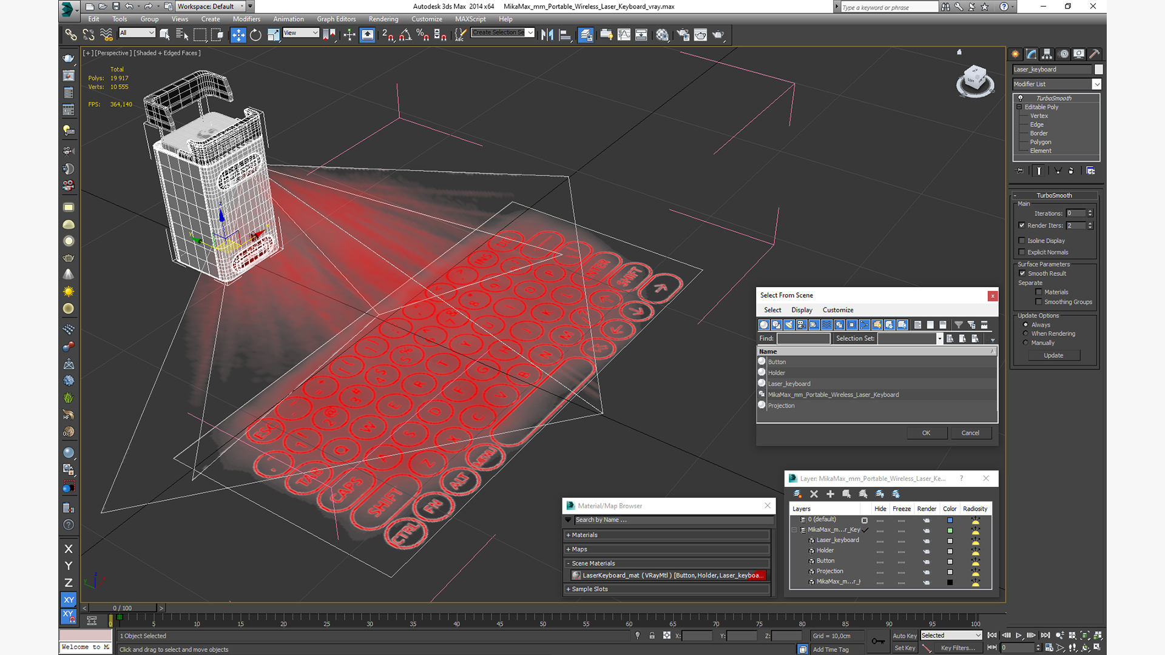Enable Separate by Smoothing Groups checkbox
The width and height of the screenshot is (1165, 655).
[1039, 301]
